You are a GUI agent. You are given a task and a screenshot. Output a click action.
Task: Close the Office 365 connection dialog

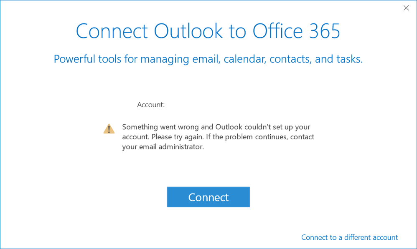pos(406,8)
